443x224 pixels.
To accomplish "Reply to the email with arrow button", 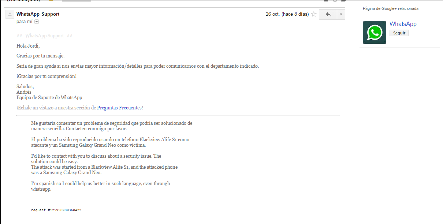I will [x=328, y=14].
